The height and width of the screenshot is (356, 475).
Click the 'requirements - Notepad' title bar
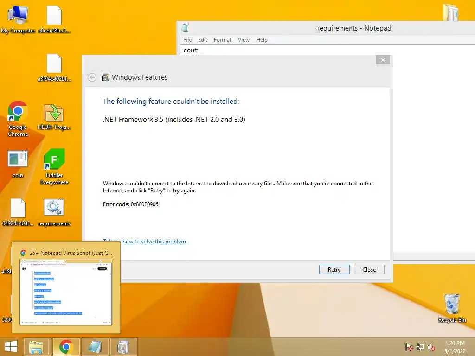tap(354, 28)
